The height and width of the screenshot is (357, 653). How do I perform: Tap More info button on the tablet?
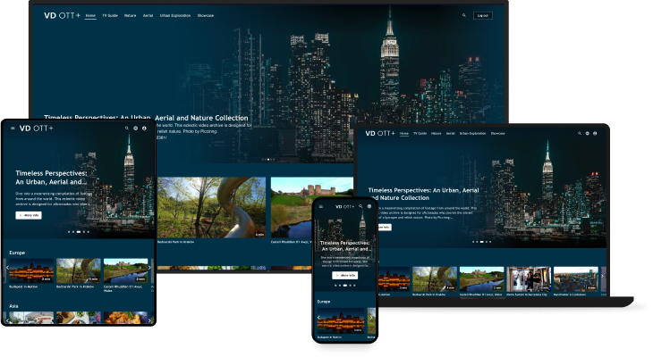[29, 215]
